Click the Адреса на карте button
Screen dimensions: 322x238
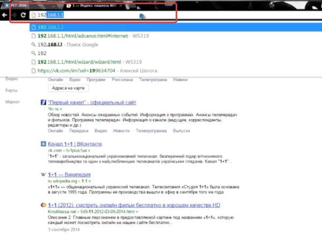(x=68, y=88)
